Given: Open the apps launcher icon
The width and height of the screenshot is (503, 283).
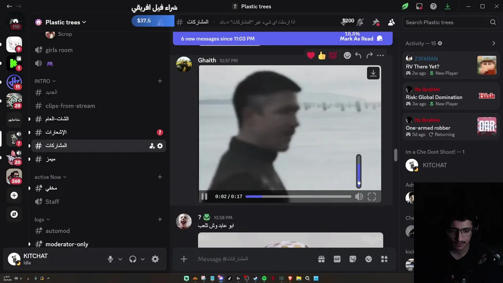Looking at the screenshot, I should pos(384,259).
